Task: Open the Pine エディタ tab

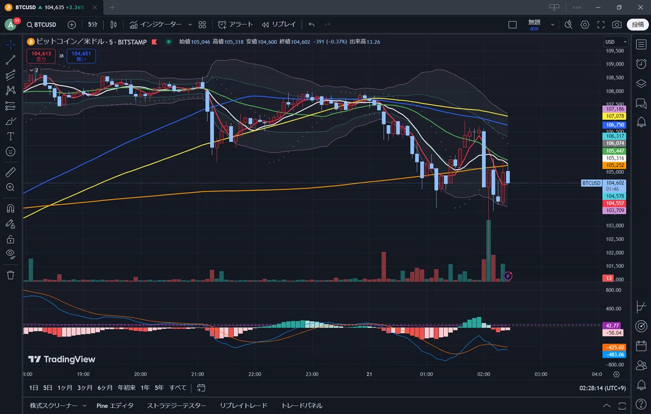Action: pyautogui.click(x=115, y=405)
